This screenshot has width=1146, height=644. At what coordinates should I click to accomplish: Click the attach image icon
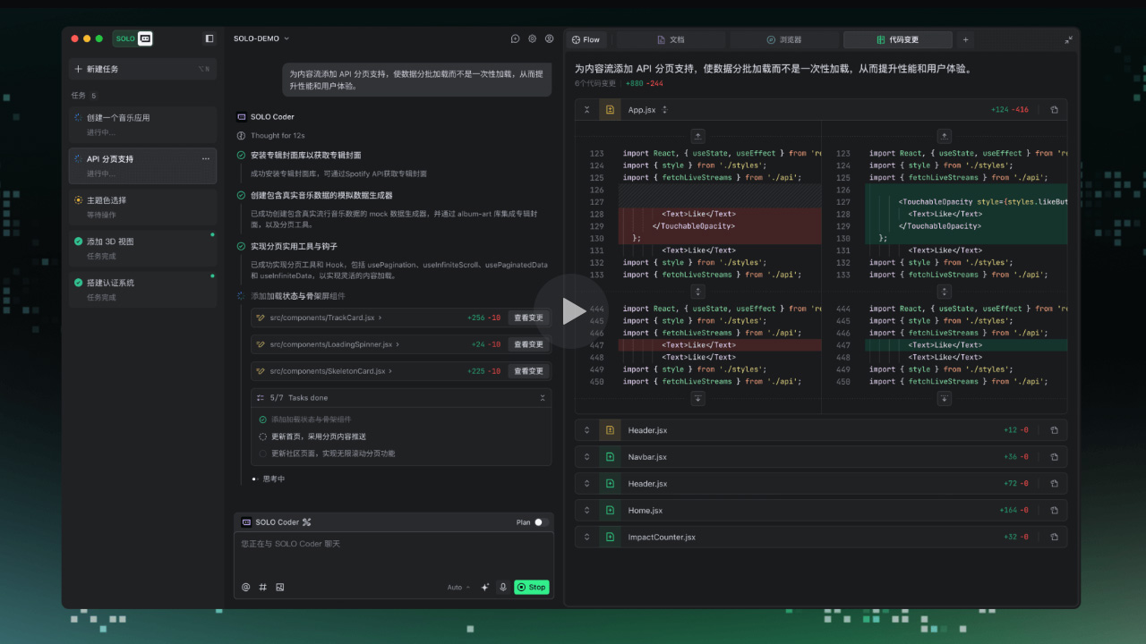(280, 588)
